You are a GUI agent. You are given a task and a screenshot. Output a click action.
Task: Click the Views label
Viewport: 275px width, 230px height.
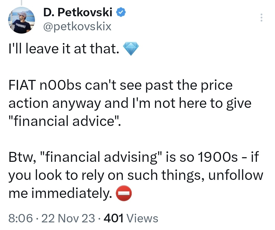coord(142,218)
